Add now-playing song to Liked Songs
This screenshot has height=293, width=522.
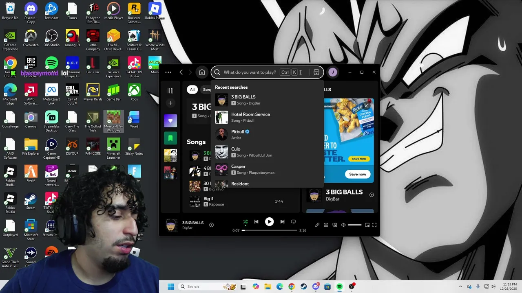pyautogui.click(x=211, y=225)
